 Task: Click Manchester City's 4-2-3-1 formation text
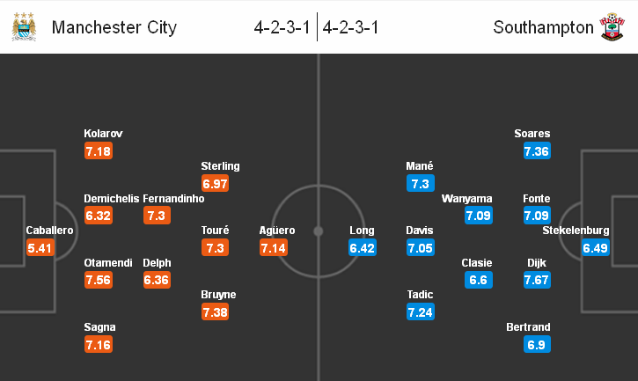point(282,27)
